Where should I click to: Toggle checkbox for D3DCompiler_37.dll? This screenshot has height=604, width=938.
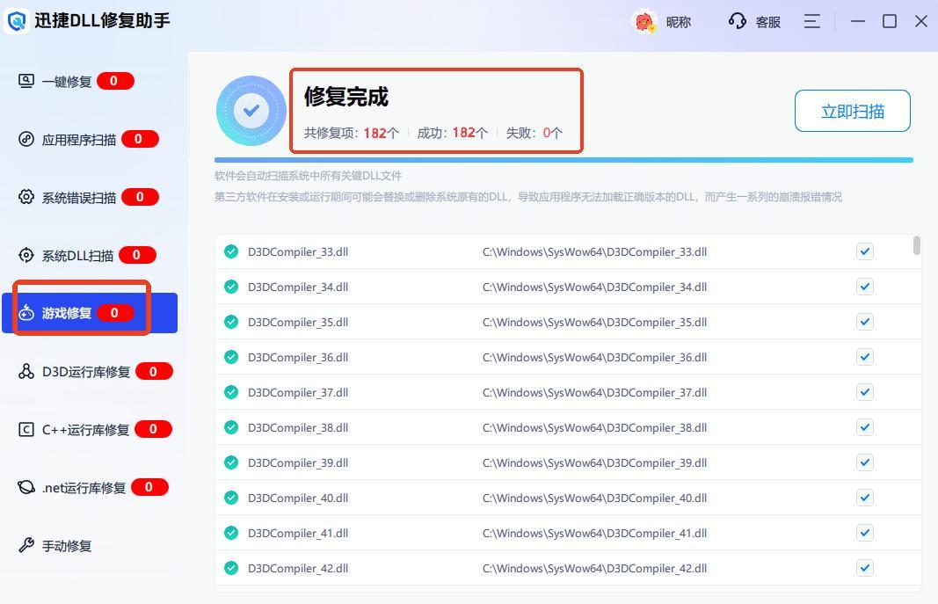865,392
